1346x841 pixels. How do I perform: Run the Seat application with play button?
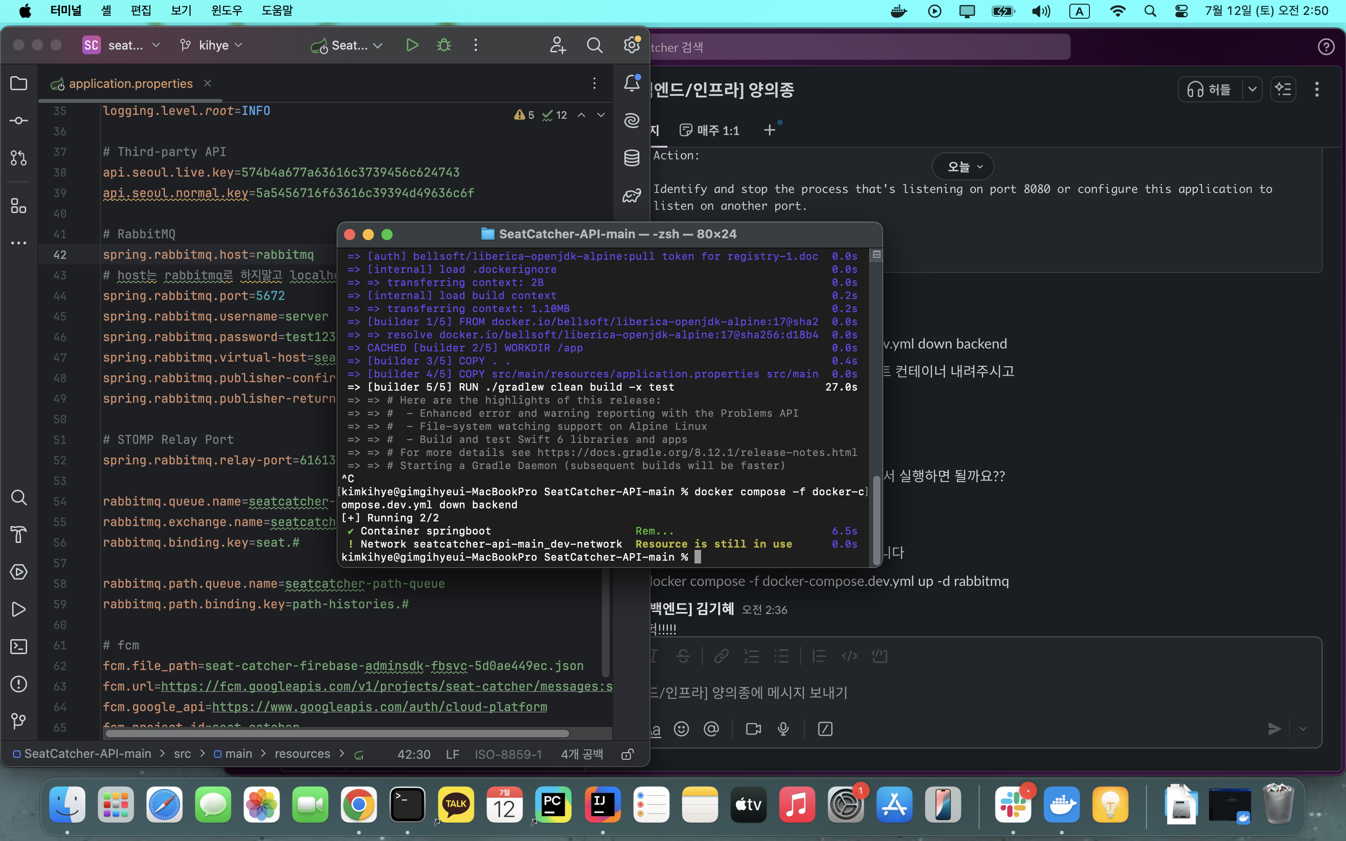[x=412, y=45]
